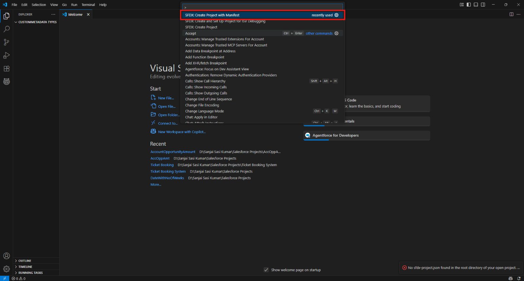Select SFDX: Create Project with Manifest command
The image size is (524, 281).
pyautogui.click(x=212, y=15)
